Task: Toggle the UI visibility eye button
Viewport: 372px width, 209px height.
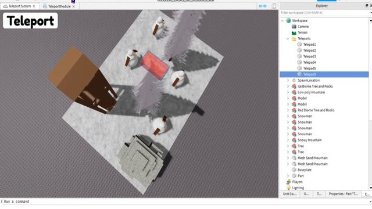Action: point(263,6)
